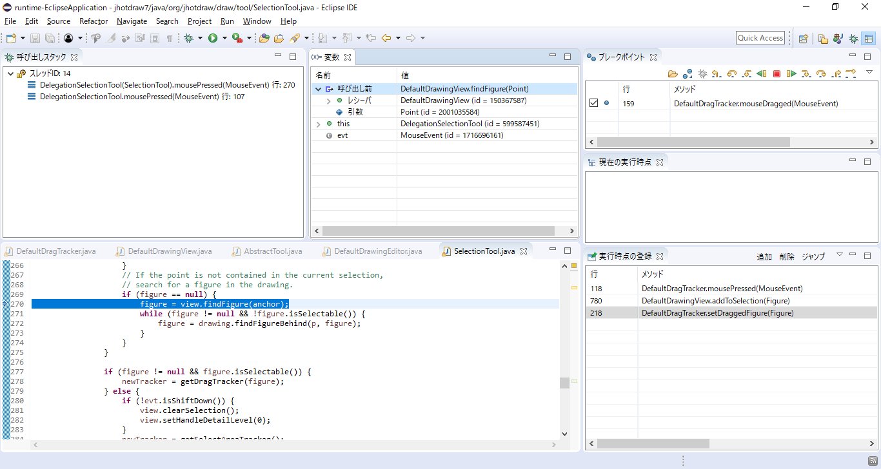The image size is (881, 469).
Task: Select row 218 DefaultDragTracker.setDraggedFigure(Figure)
Action: point(731,313)
